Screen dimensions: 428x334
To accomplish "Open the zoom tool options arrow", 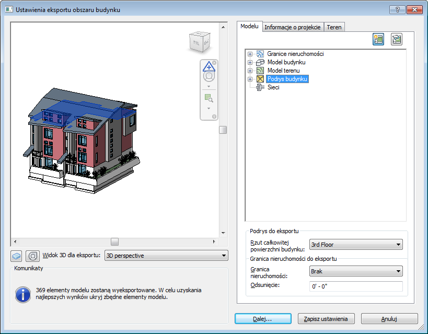I will point(209,108).
